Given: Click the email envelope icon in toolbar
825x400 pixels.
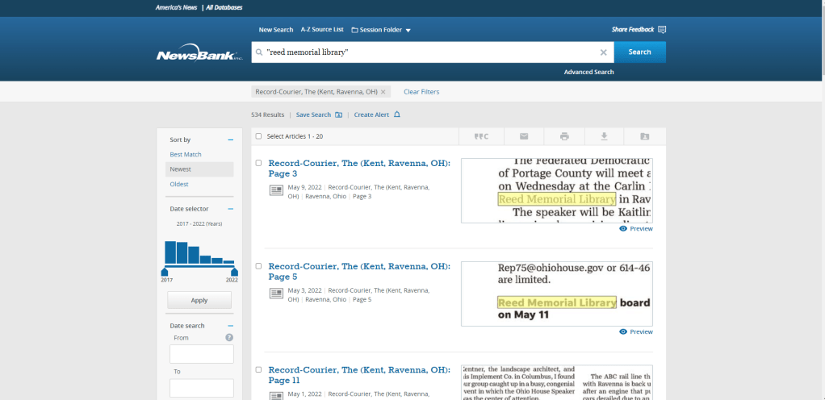Looking at the screenshot, I should click(x=524, y=136).
